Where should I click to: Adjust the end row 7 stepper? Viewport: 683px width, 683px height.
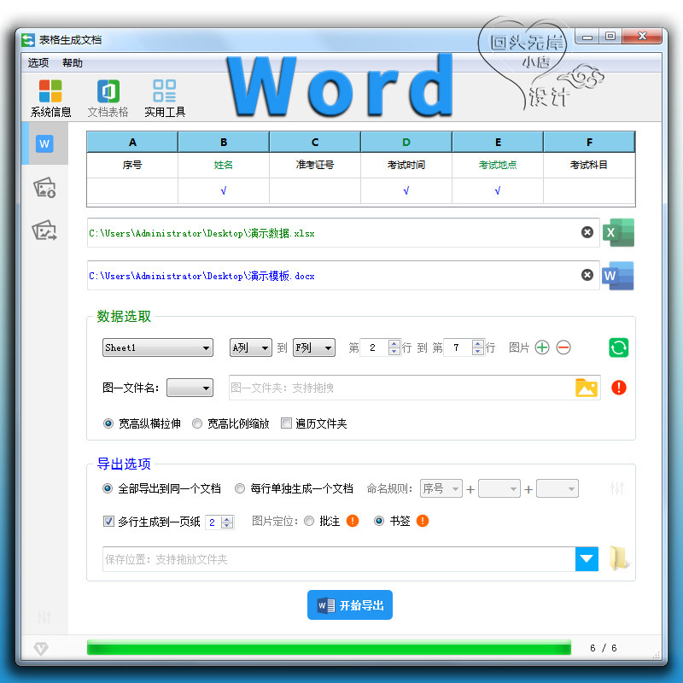click(478, 347)
